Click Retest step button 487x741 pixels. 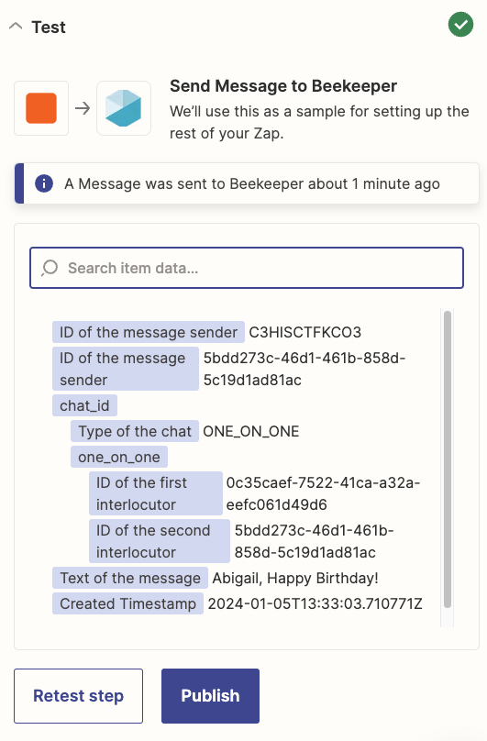coord(79,696)
